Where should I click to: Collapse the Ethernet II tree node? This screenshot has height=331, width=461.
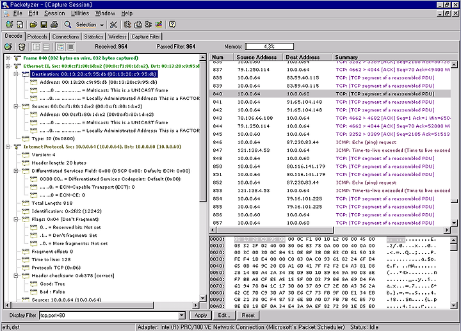tap(8, 66)
